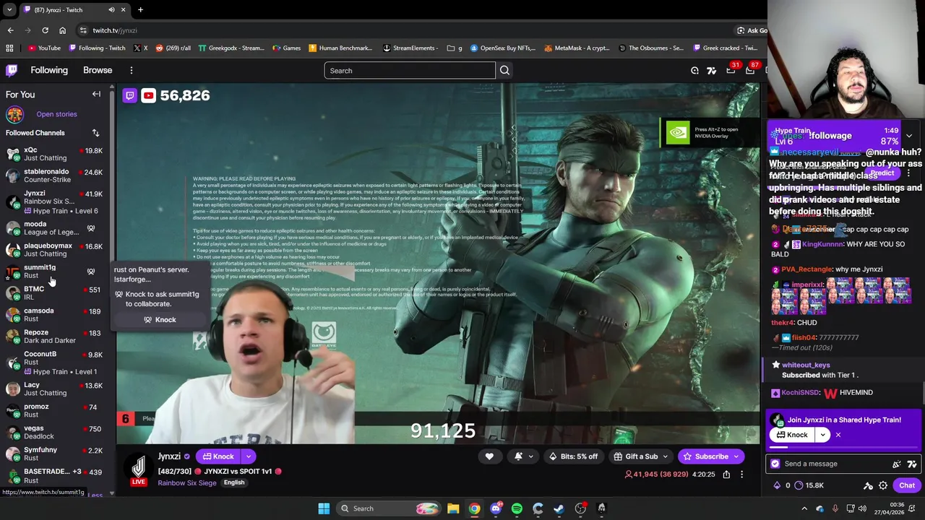Open Human Benchmark bookmark

pos(340,48)
